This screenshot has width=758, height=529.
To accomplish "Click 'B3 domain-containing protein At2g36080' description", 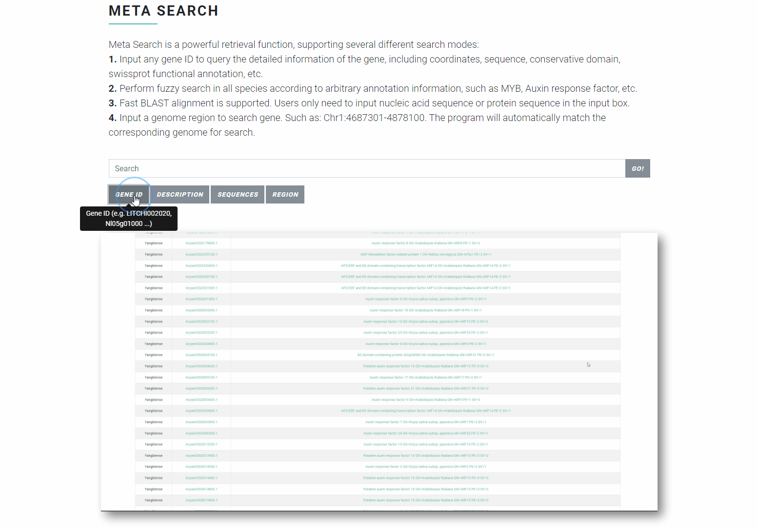I will tap(426, 355).
